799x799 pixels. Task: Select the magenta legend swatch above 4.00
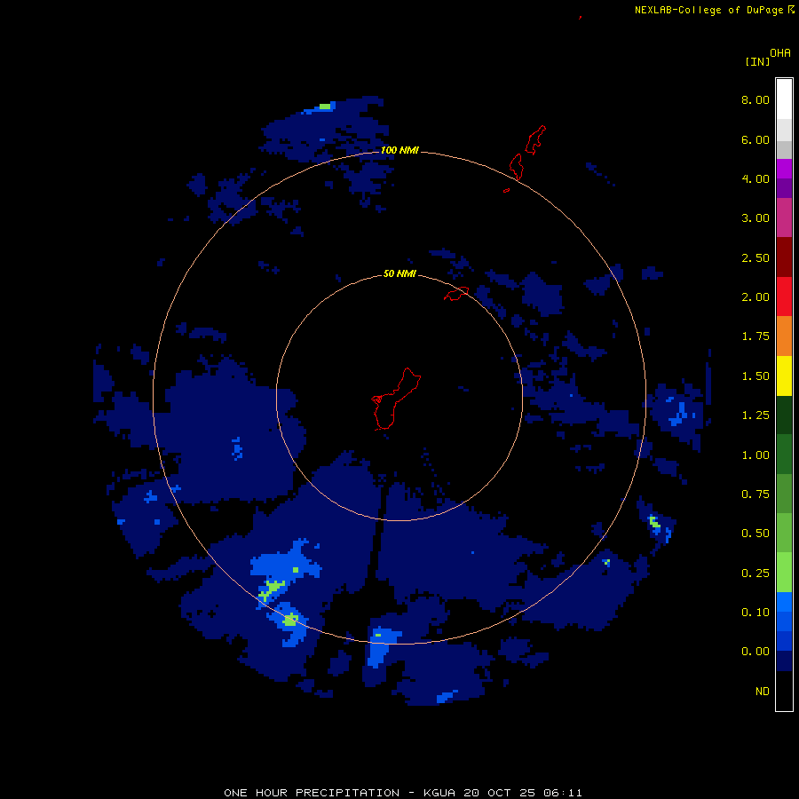point(784,169)
